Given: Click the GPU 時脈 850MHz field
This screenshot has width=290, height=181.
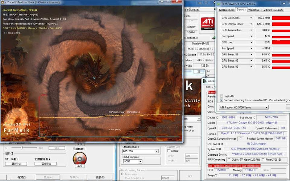Looking at the screenshot, I should point(16,164).
